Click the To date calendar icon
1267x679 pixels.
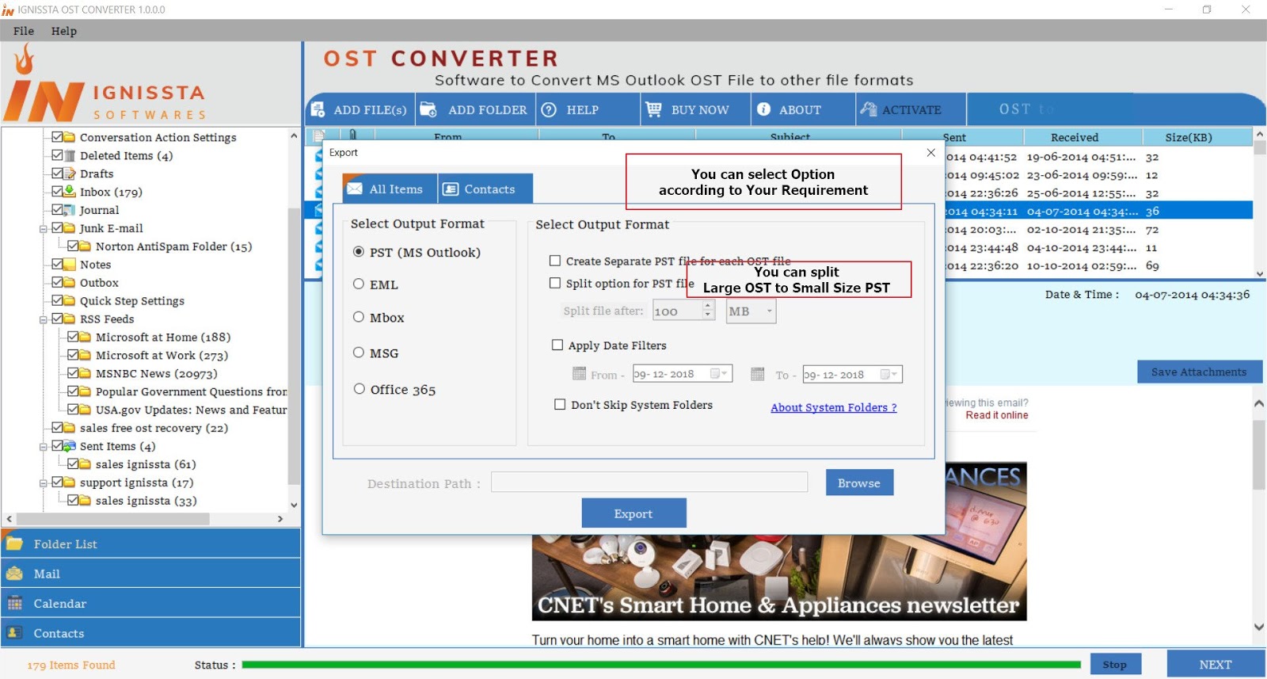pyautogui.click(x=758, y=374)
